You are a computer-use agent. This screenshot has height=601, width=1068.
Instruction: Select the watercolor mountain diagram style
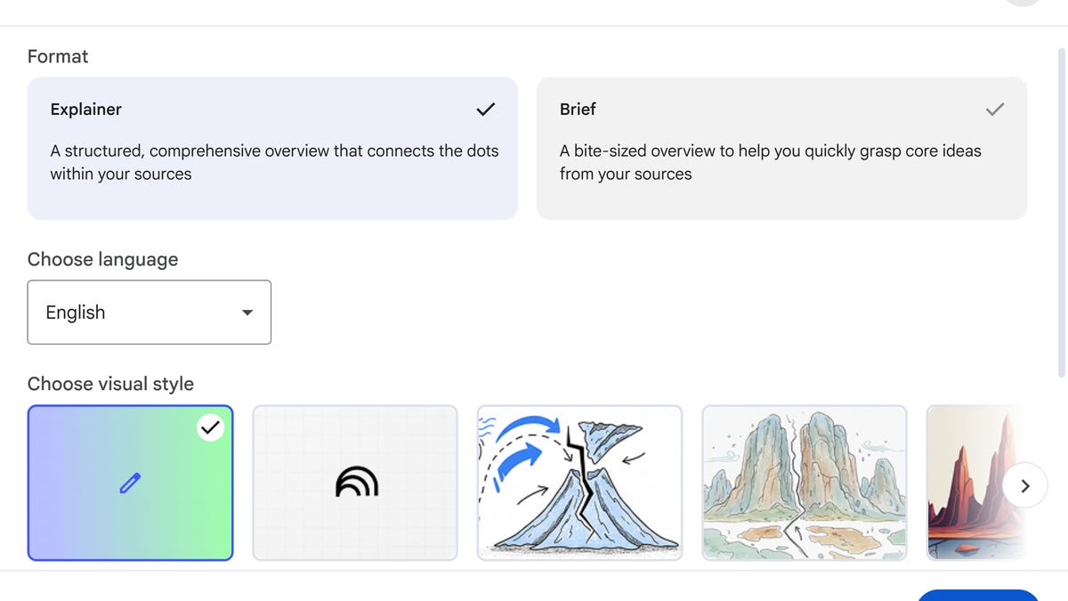pos(579,483)
